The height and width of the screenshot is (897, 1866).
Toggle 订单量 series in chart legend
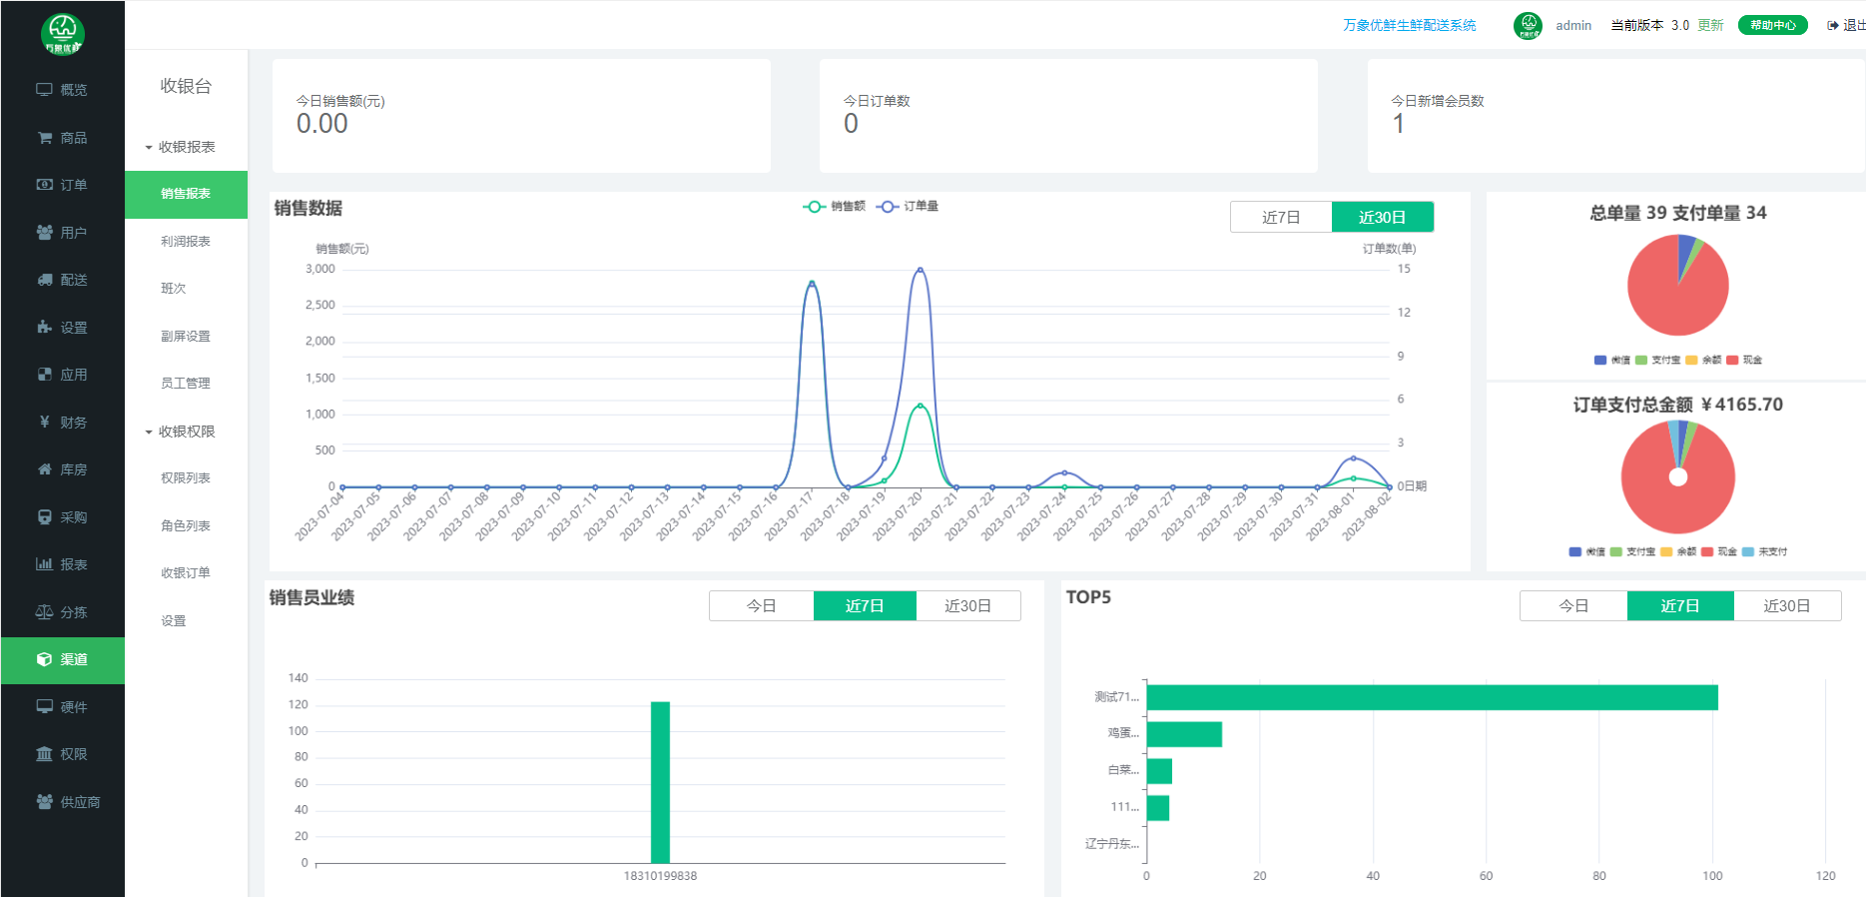click(x=907, y=207)
